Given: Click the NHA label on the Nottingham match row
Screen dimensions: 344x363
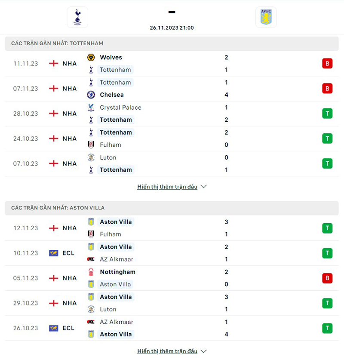Looking at the screenshot, I should tap(69, 278).
